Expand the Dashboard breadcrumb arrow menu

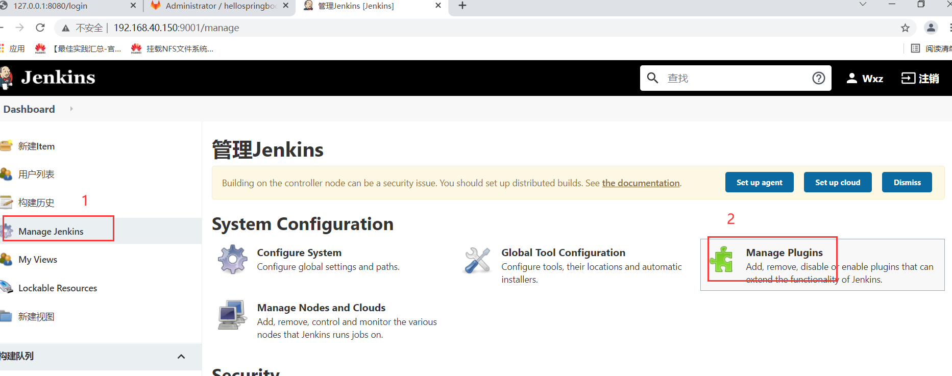click(x=71, y=109)
